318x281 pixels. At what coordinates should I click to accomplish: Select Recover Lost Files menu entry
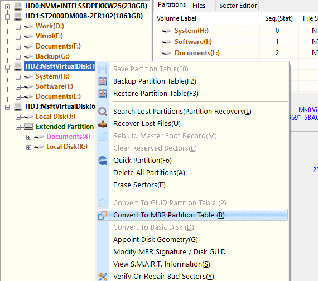pyautogui.click(x=192, y=124)
